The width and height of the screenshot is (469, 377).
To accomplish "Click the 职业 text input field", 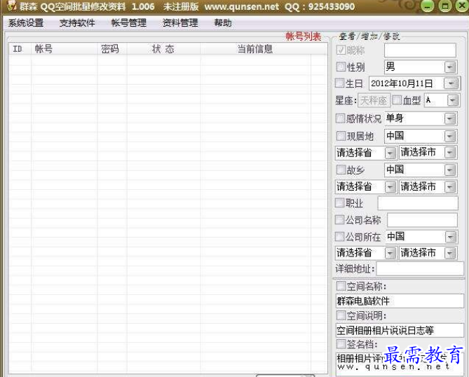I will pyautogui.click(x=418, y=203).
